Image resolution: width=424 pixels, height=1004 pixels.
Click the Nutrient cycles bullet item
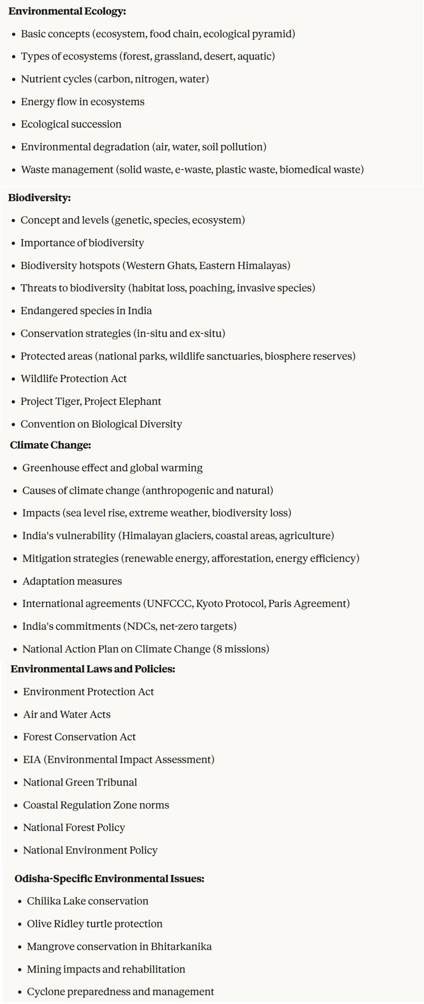(115, 79)
